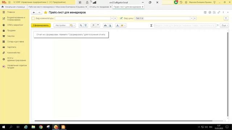Image resolution: width=232 pixels, height=130 pixels.
Task: Click the remote session pin icon
Action: 80,3
